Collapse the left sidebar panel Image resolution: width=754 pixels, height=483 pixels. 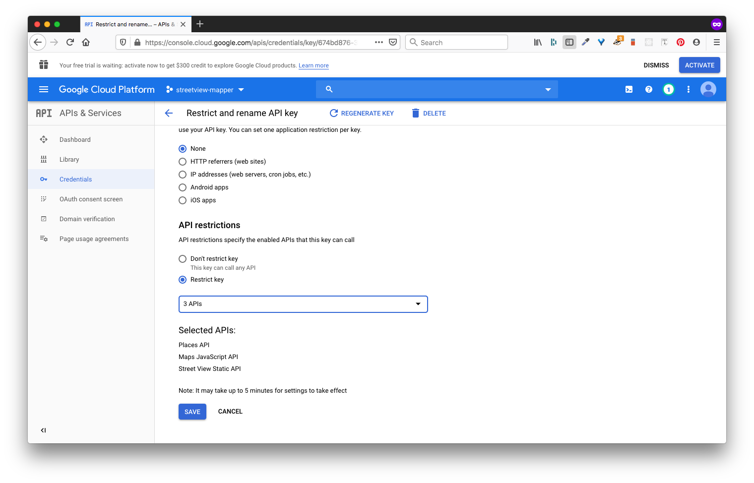point(43,430)
